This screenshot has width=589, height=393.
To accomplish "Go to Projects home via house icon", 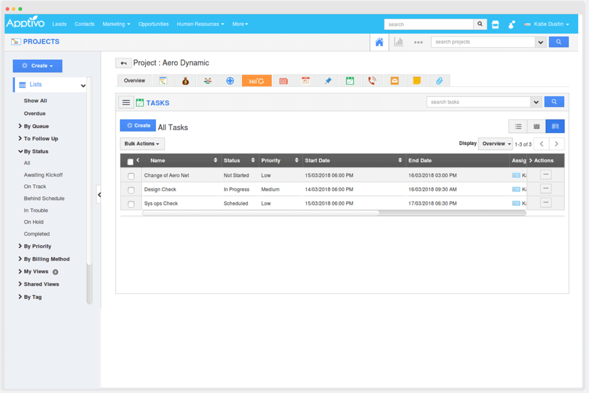I will 379,42.
